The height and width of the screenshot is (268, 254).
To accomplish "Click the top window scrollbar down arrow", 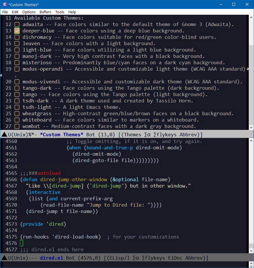I will click(x=251, y=128).
